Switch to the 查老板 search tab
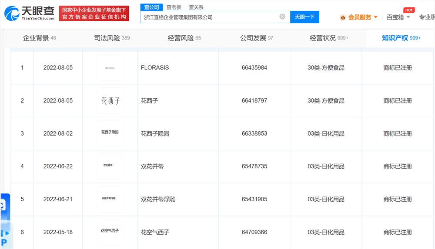This screenshot has height=249, width=435. point(174,7)
